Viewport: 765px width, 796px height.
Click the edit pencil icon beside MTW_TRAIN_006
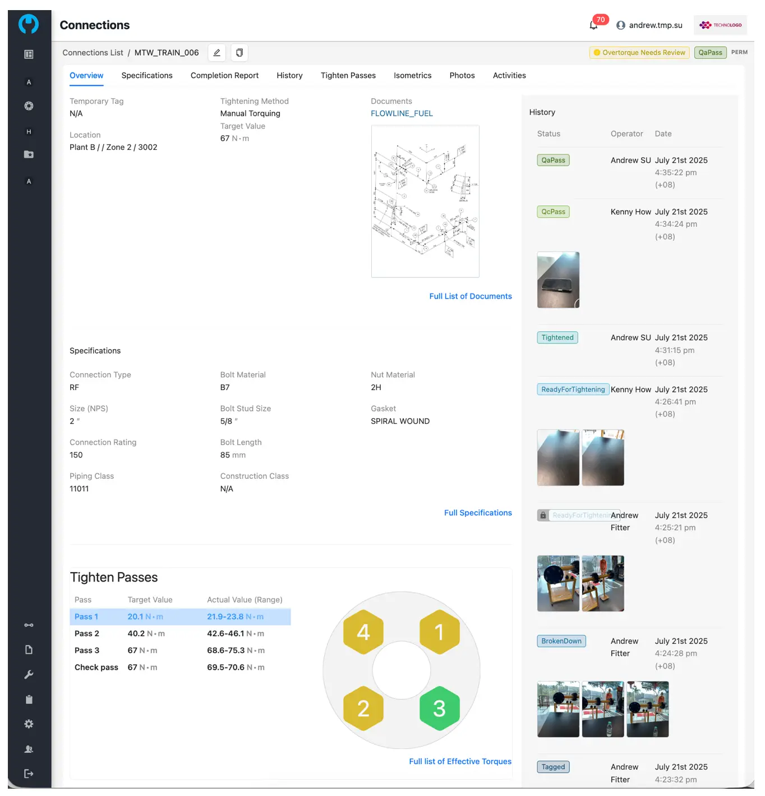tap(216, 53)
